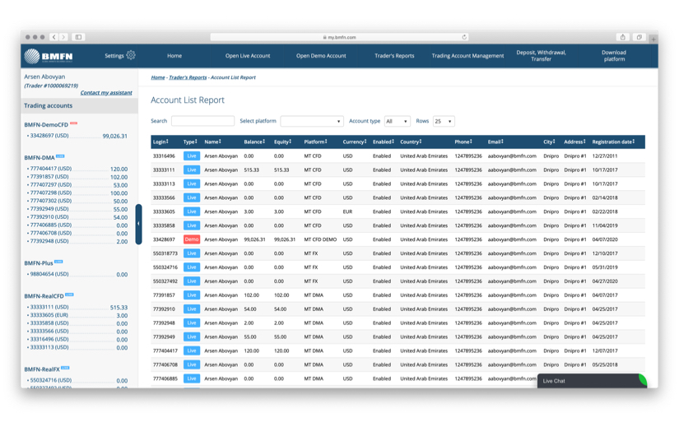The height and width of the screenshot is (432, 679).
Task: Click the browser share icon
Action: click(x=623, y=37)
